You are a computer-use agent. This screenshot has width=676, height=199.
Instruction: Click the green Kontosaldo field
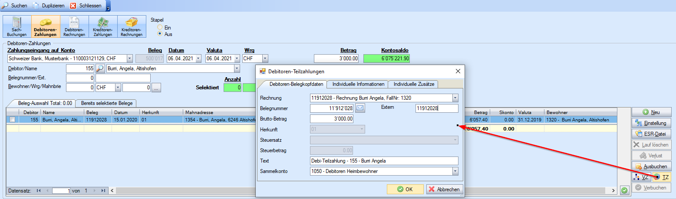click(x=386, y=59)
